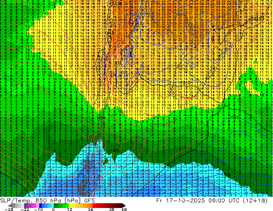Click the '1022' isobar label on the map

114,151
